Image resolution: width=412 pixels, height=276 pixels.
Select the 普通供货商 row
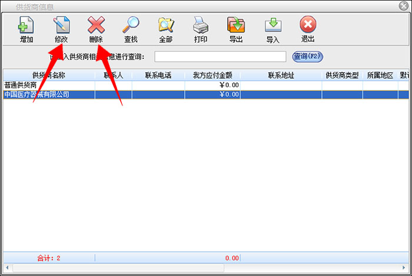[206, 85]
